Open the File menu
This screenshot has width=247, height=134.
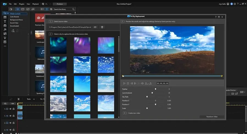[x=10, y=4]
